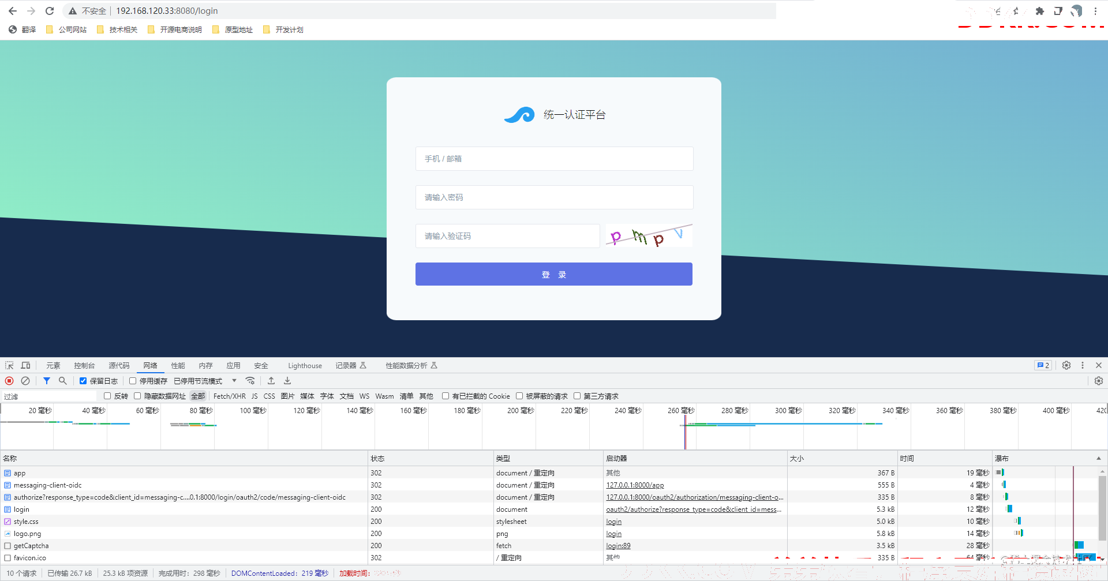Screen dimensions: 1108x581
Task: Open the login:89 initiator link
Action: pos(618,546)
